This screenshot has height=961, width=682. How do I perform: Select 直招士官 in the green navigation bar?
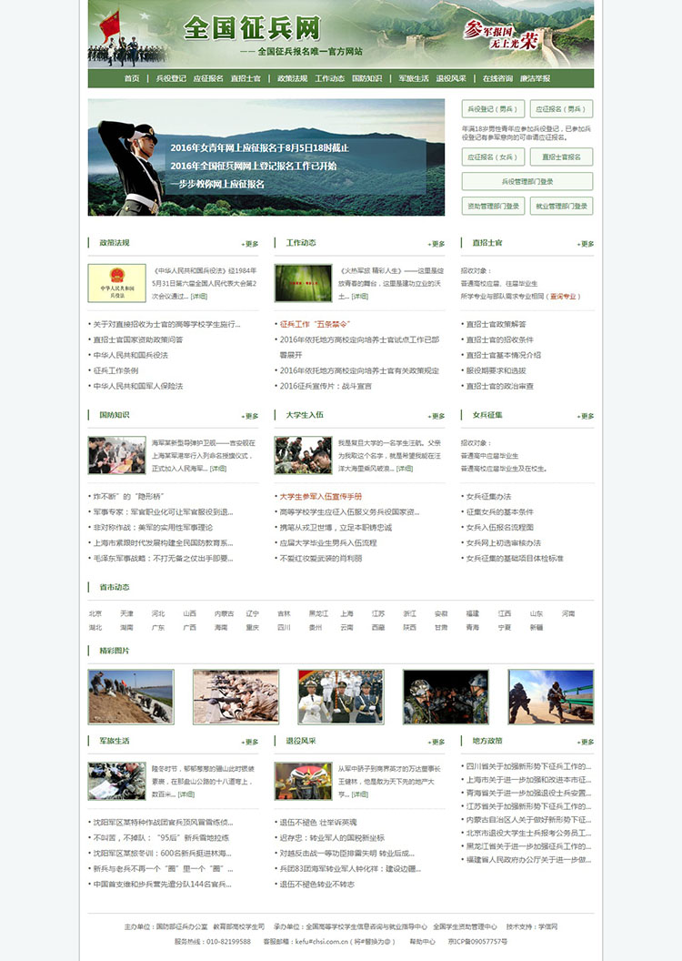pos(246,78)
